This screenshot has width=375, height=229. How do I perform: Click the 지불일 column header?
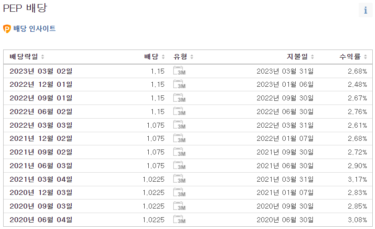coord(297,56)
